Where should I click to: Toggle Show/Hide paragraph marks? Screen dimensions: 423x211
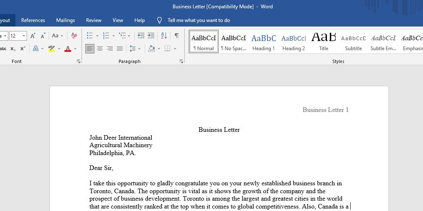click(176, 36)
